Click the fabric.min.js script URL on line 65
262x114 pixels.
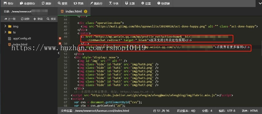click(x=154, y=95)
